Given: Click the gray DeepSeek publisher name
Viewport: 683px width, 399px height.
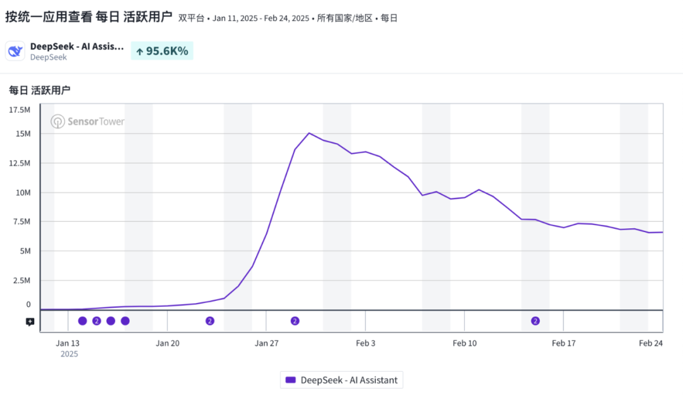Looking at the screenshot, I should 49,57.
